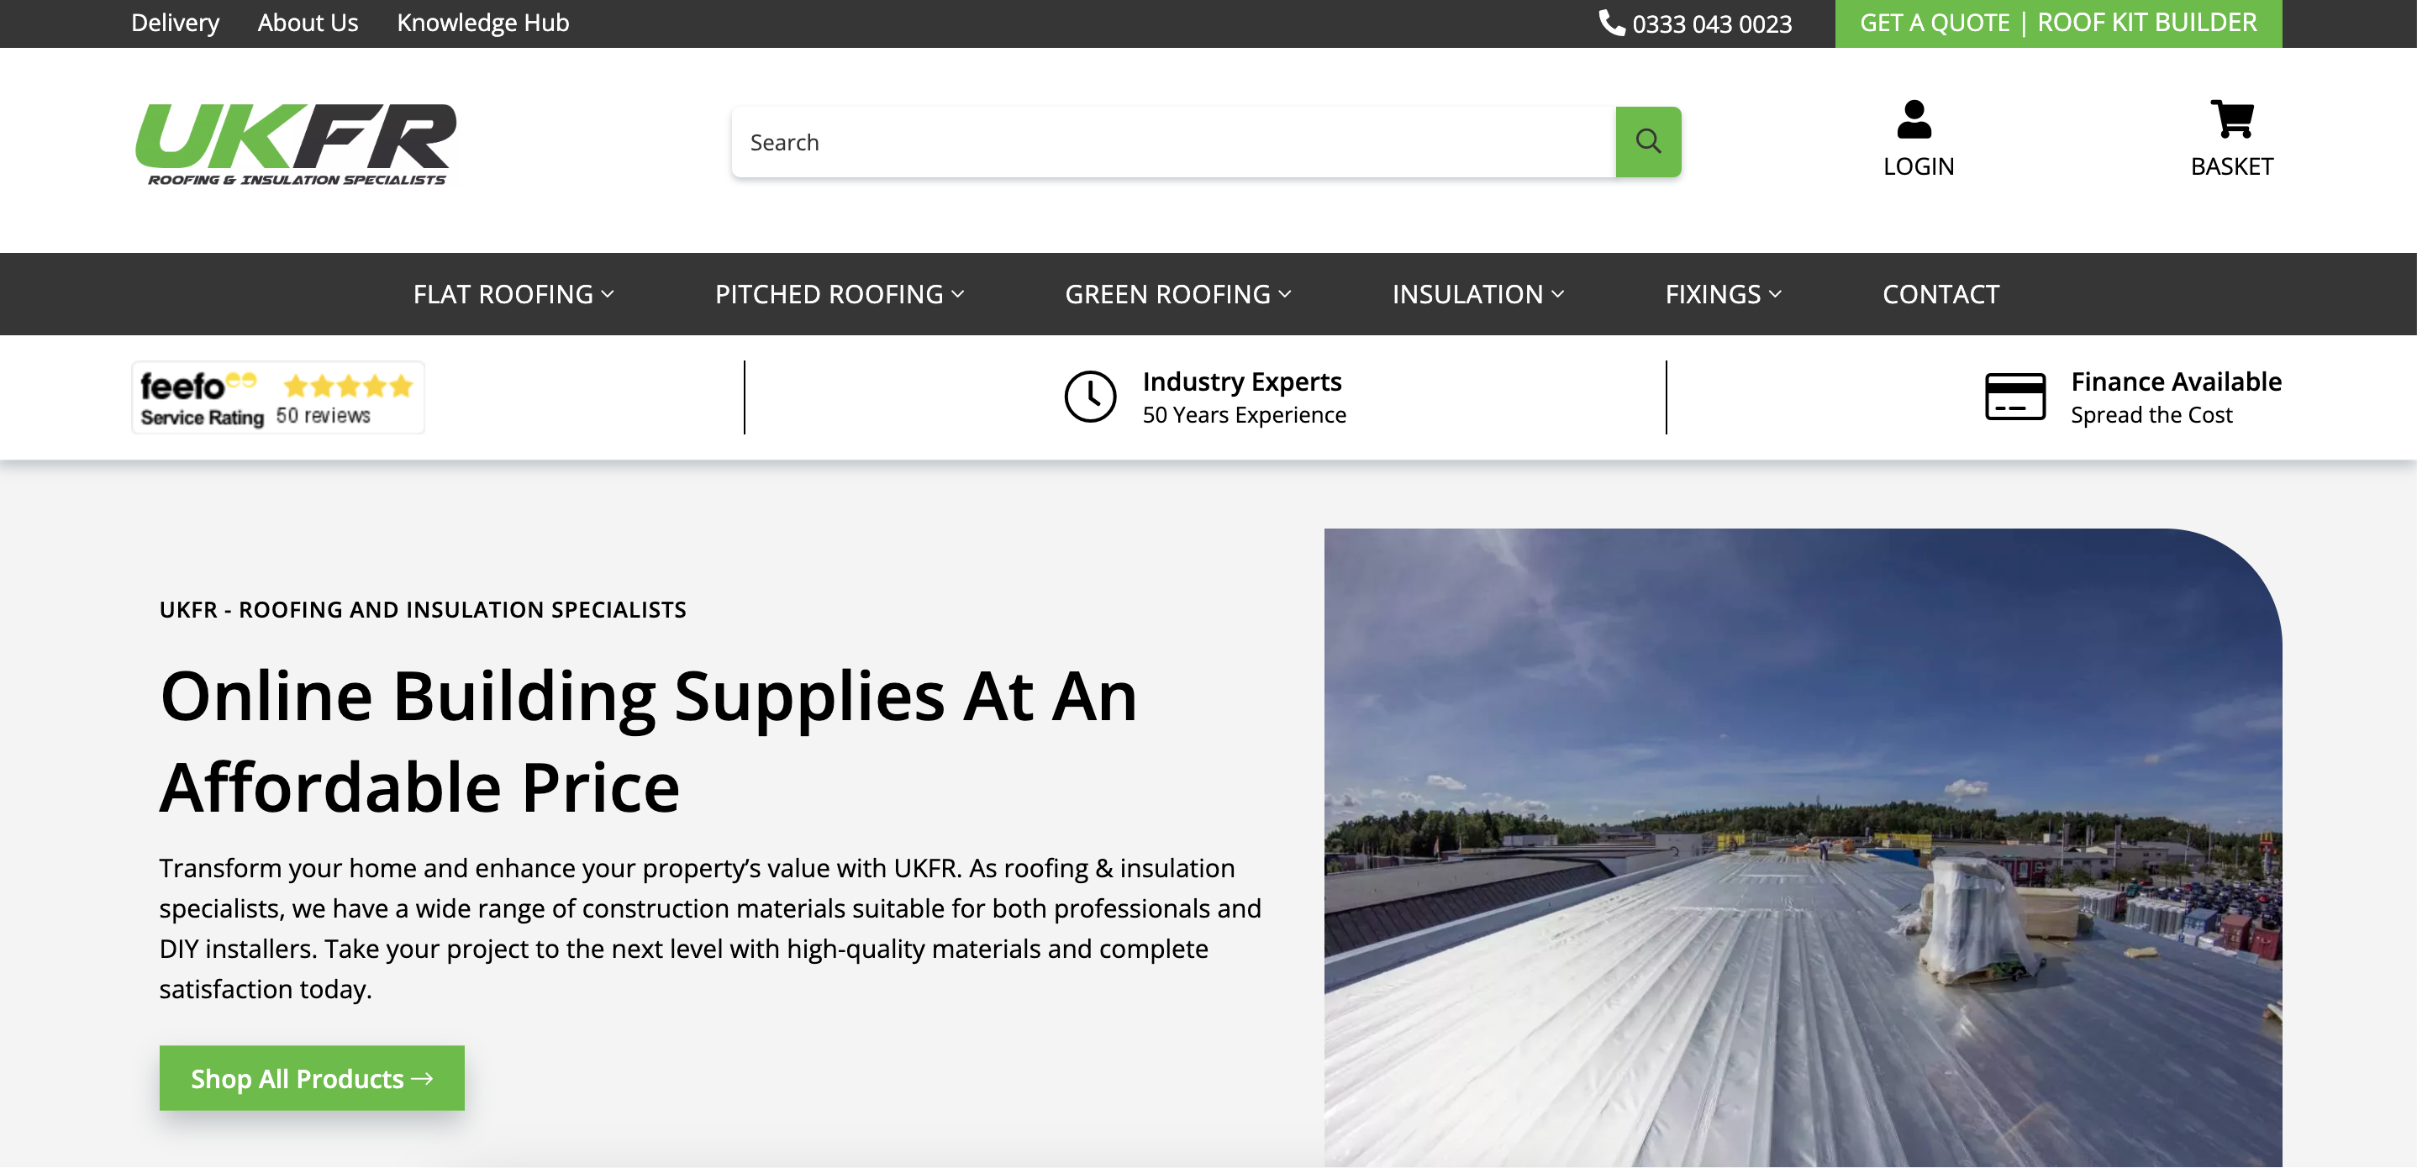2417x1168 pixels.
Task: Click the green search magnifier button
Action: pyautogui.click(x=1648, y=142)
